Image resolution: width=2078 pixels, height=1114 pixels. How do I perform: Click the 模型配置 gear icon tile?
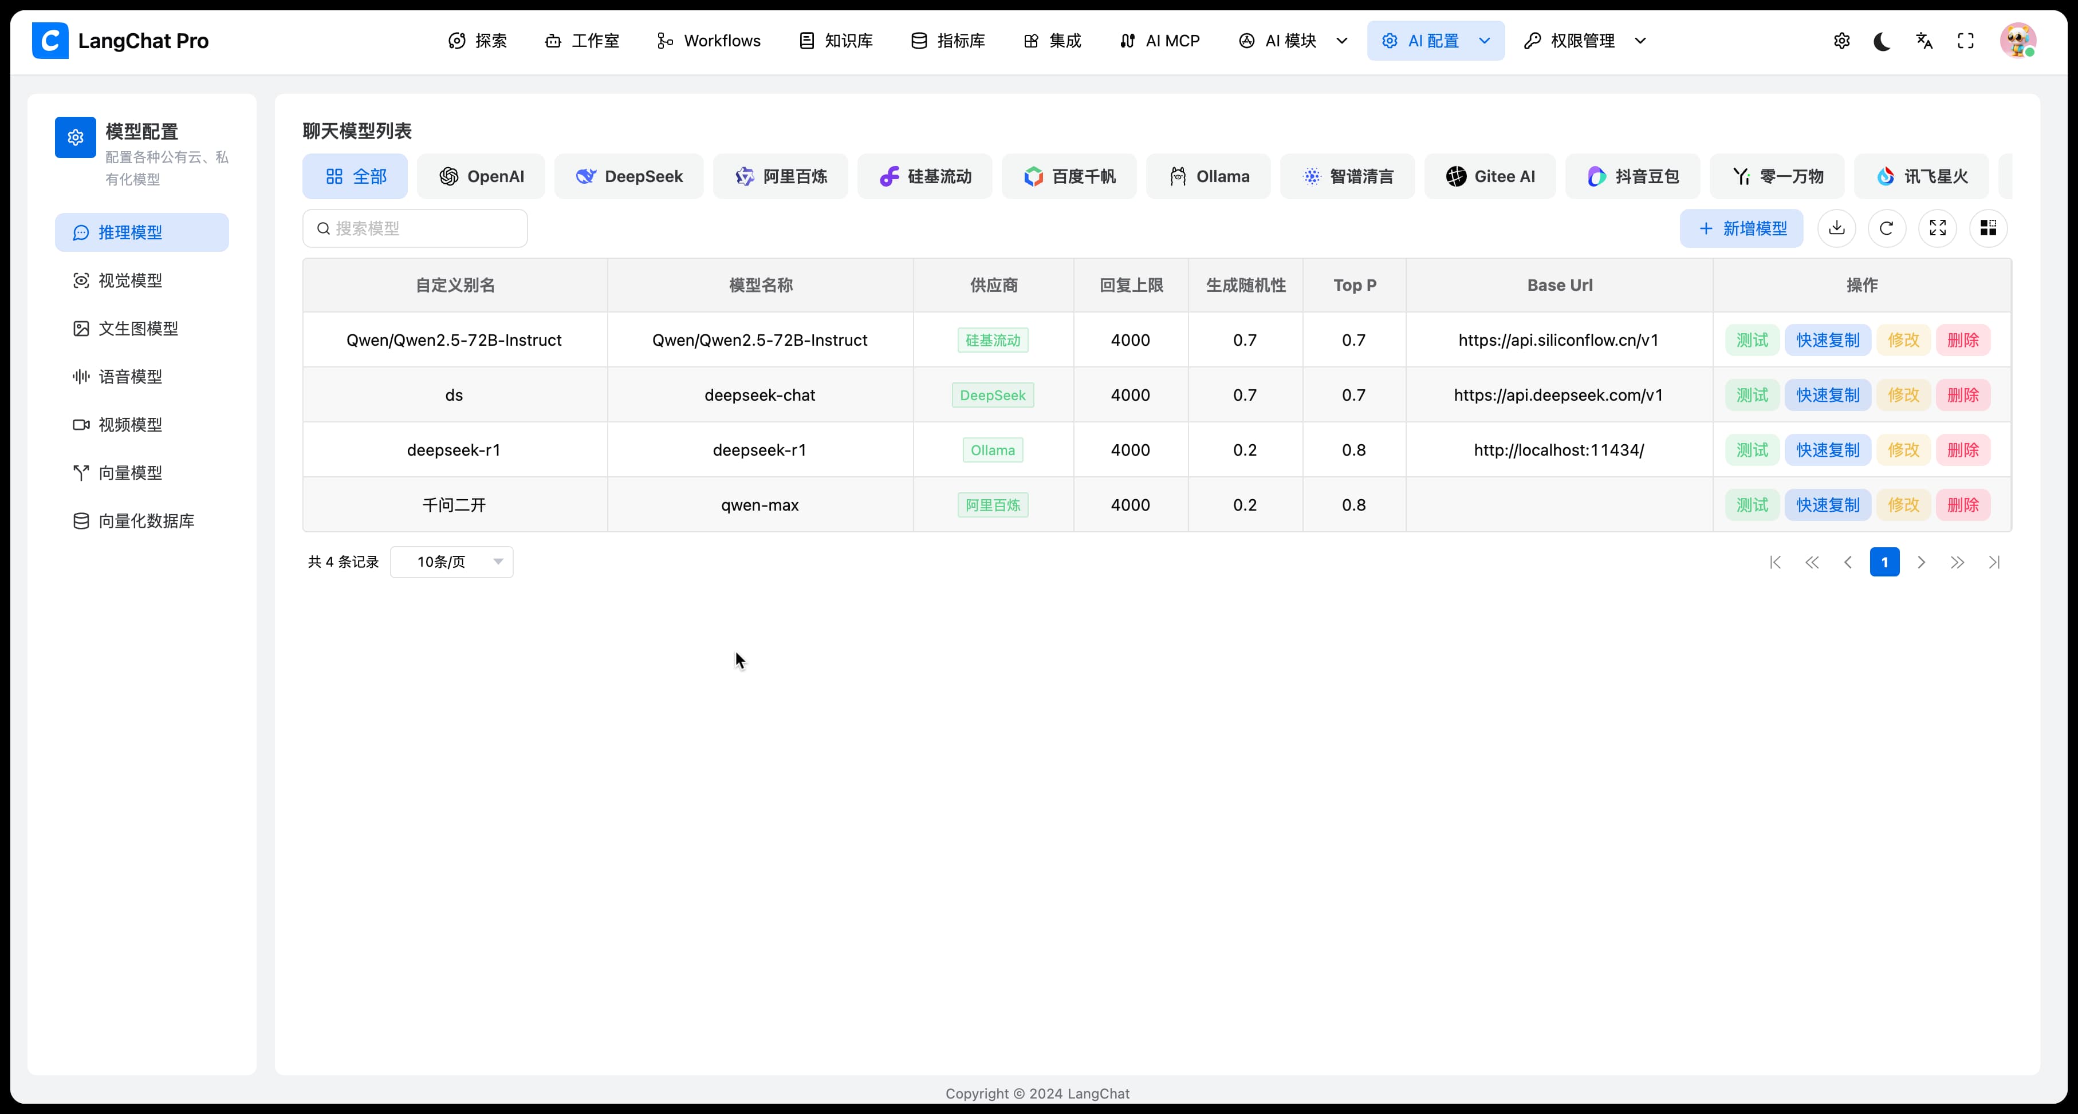tap(75, 137)
